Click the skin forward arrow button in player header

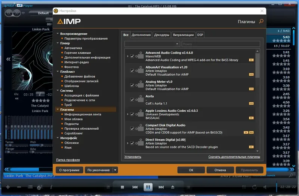(17, 13)
